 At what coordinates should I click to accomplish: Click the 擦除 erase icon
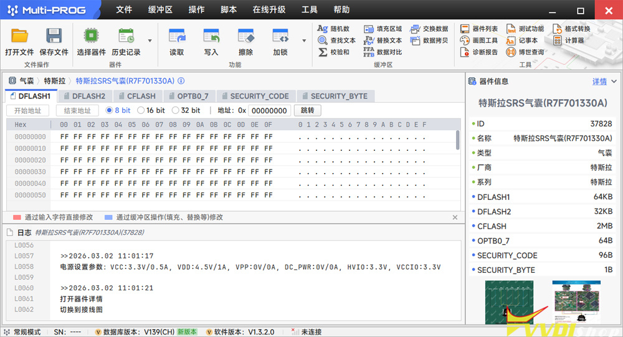245,37
